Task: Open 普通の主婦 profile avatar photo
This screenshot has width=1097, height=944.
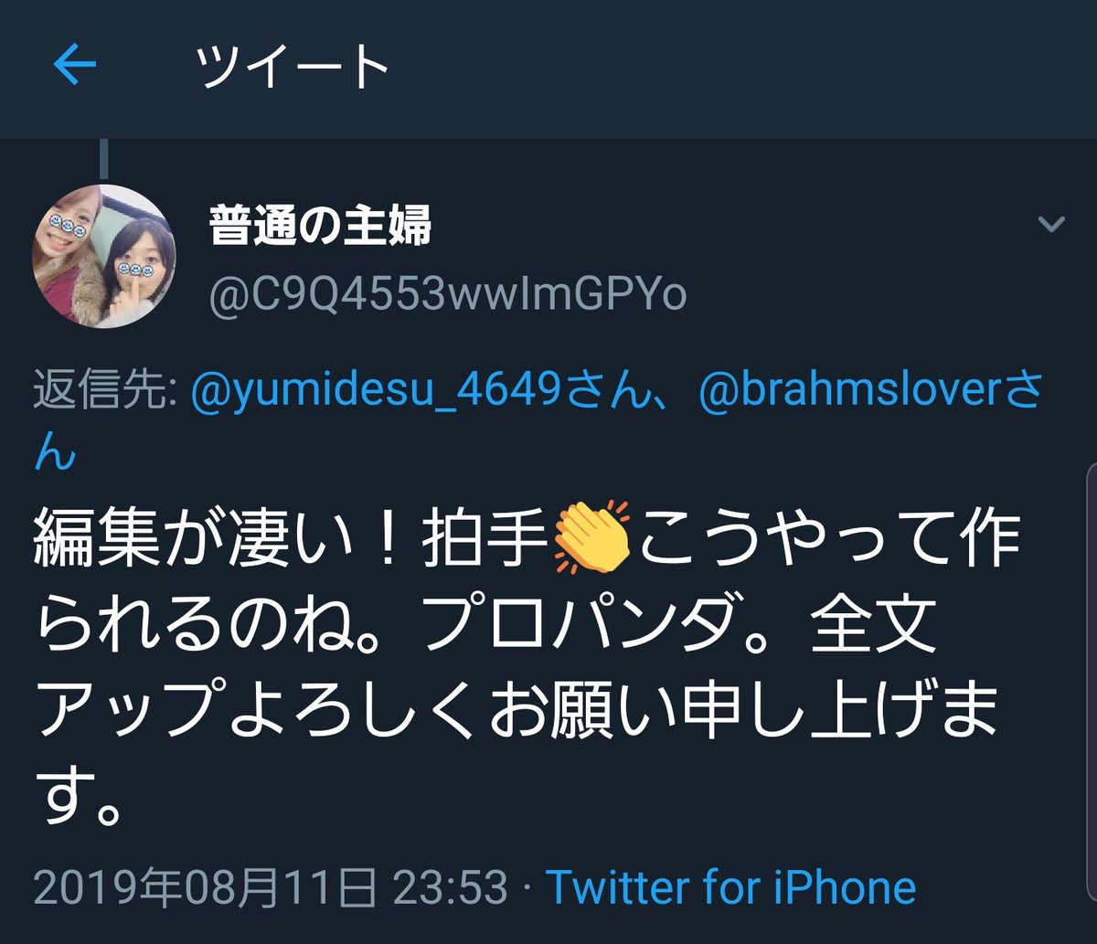Action: (104, 256)
